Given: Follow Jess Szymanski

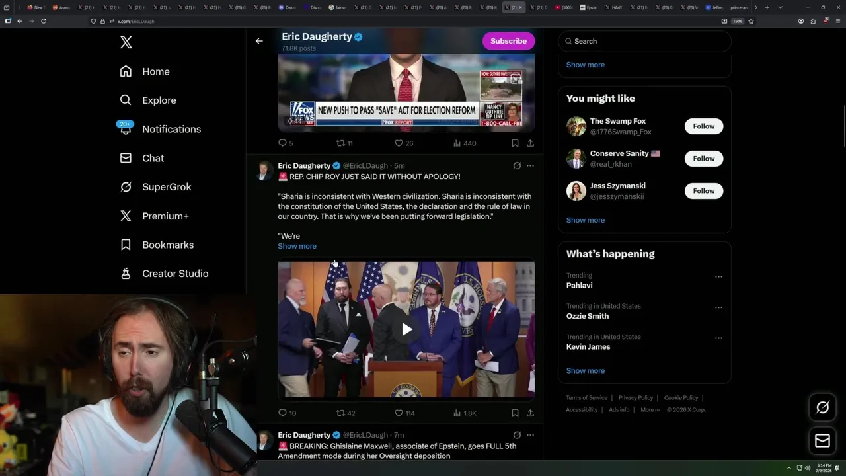Looking at the screenshot, I should [704, 191].
